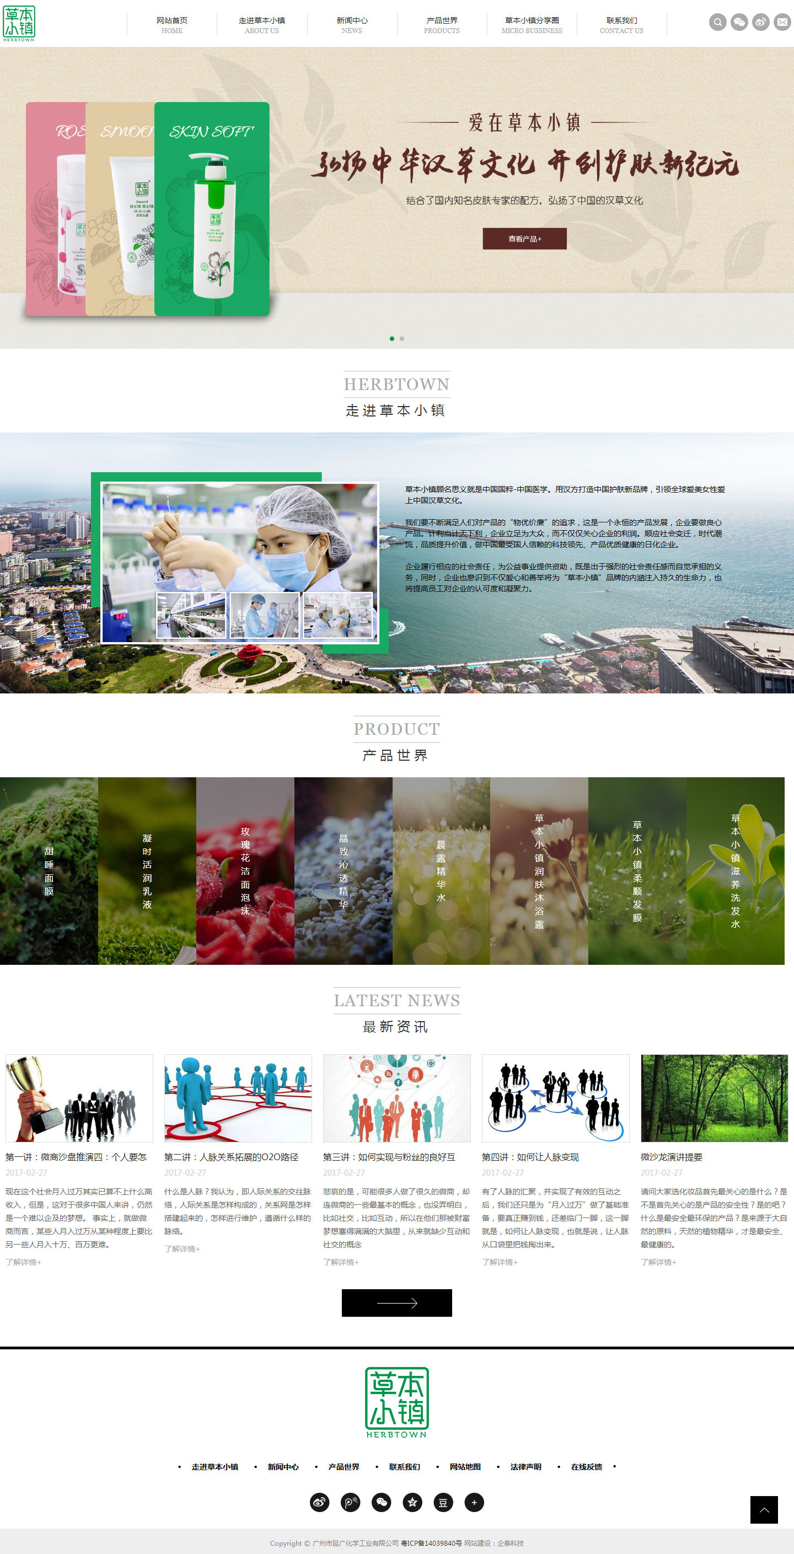Open the gray Weibo icon in the header
The height and width of the screenshot is (1554, 794).
click(x=761, y=22)
